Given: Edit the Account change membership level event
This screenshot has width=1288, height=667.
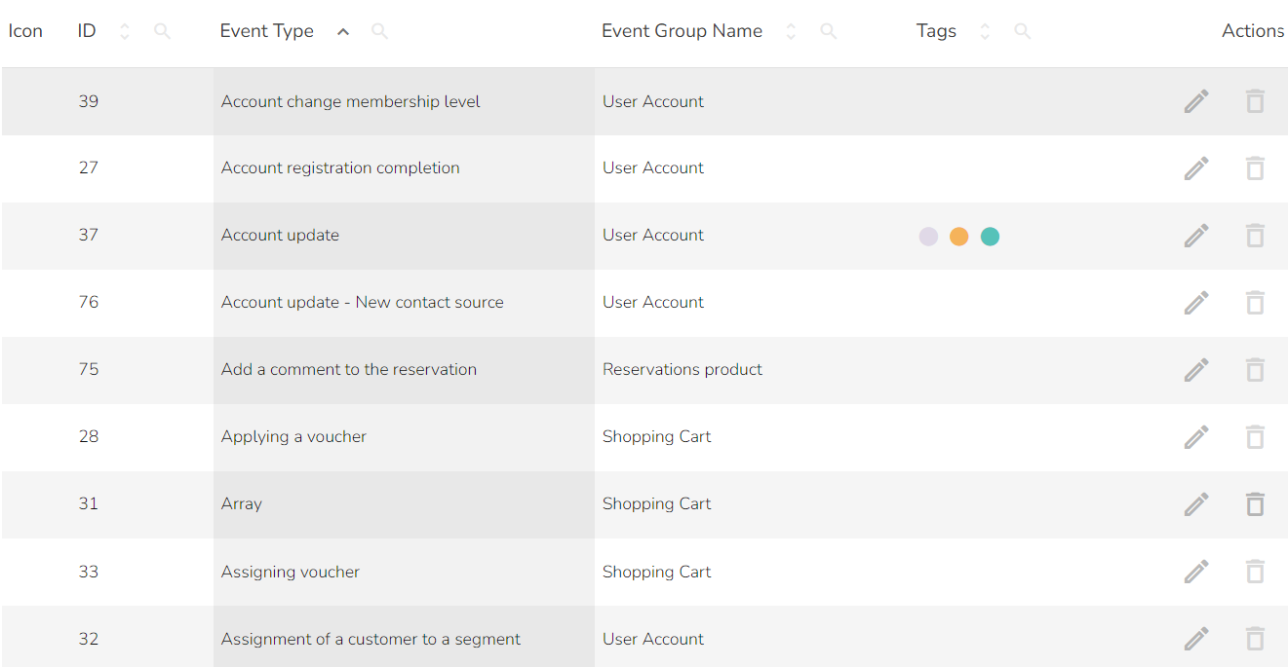Looking at the screenshot, I should pyautogui.click(x=1196, y=101).
